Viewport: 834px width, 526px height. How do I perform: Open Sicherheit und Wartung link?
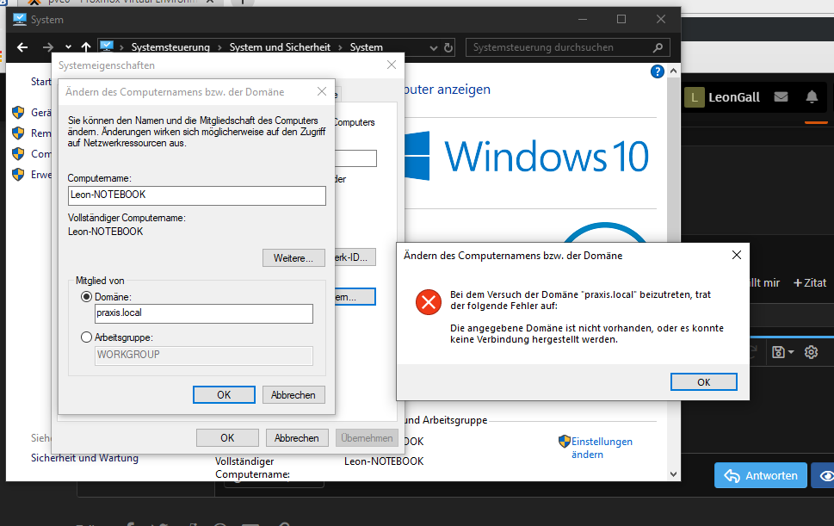[x=84, y=458]
